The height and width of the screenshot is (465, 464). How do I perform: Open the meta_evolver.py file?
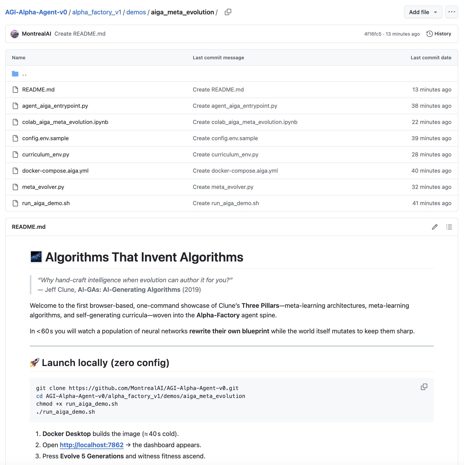click(x=43, y=187)
